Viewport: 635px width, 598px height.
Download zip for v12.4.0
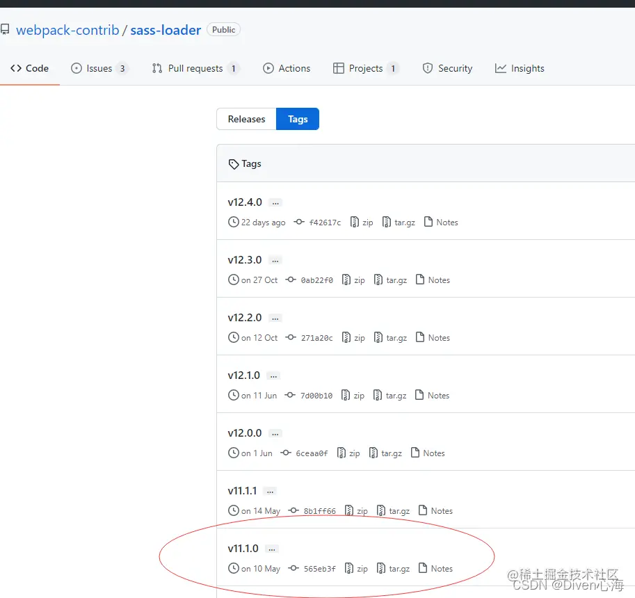[362, 223]
